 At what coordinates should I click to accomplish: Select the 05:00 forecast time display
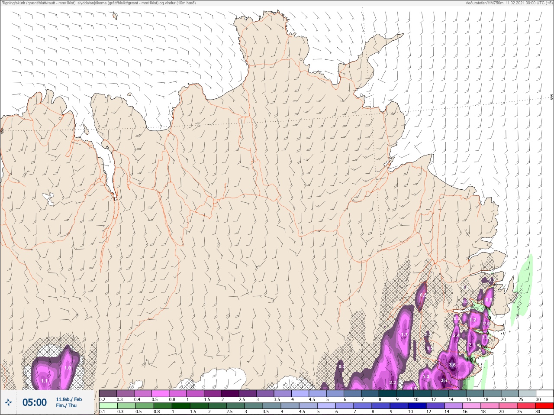[35, 403]
